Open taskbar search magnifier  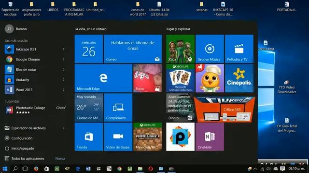pos(15,169)
